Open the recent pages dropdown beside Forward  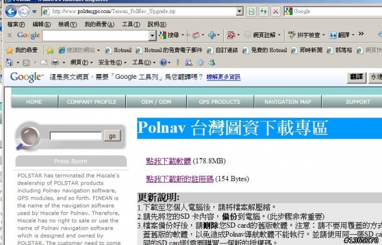click(35, 11)
